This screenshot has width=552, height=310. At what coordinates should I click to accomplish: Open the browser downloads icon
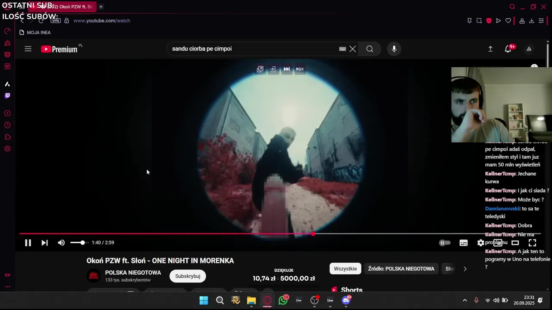(x=531, y=21)
